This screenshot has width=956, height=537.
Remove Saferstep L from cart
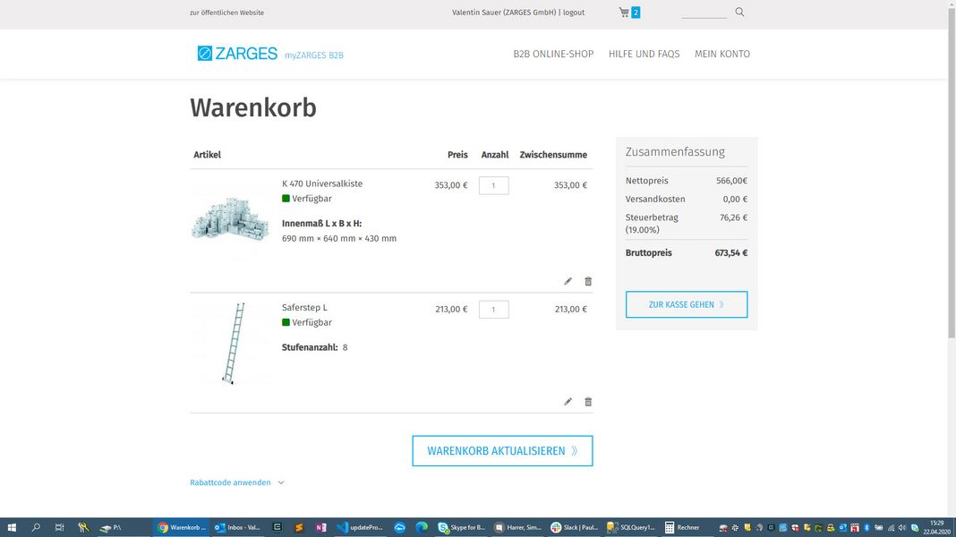(588, 402)
